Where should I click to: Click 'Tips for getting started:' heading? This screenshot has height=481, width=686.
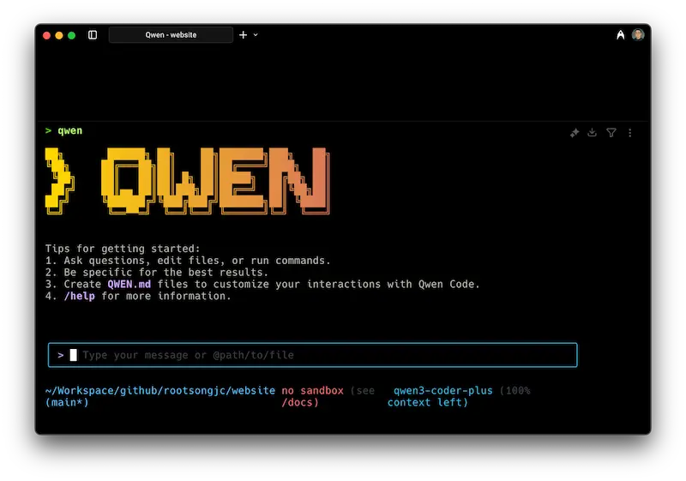click(x=123, y=249)
